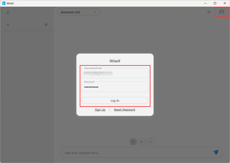The image size is (230, 163).
Task: Minimize the WiseX window
Action: (x=206, y=3)
